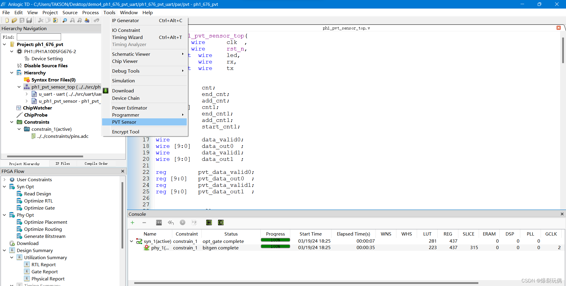This screenshot has height=286, width=566.
Task: Sort runs by Status column header
Action: click(231, 234)
